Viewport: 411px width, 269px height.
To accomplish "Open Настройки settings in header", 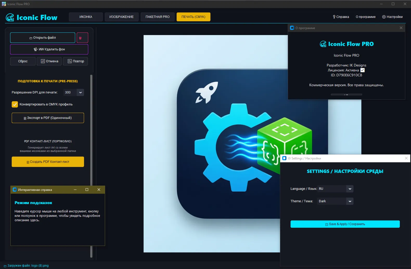I will (392, 17).
